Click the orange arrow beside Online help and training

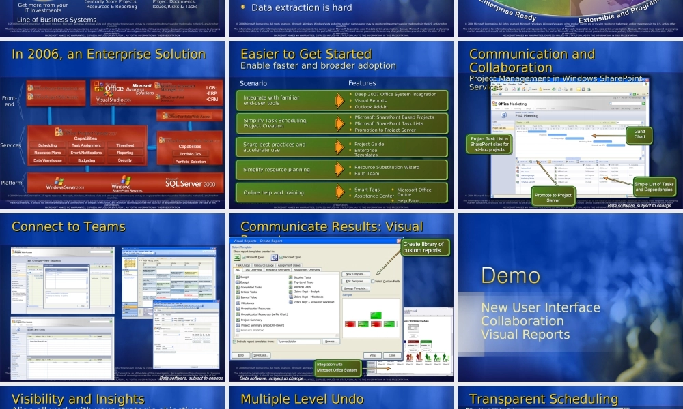[x=339, y=192]
